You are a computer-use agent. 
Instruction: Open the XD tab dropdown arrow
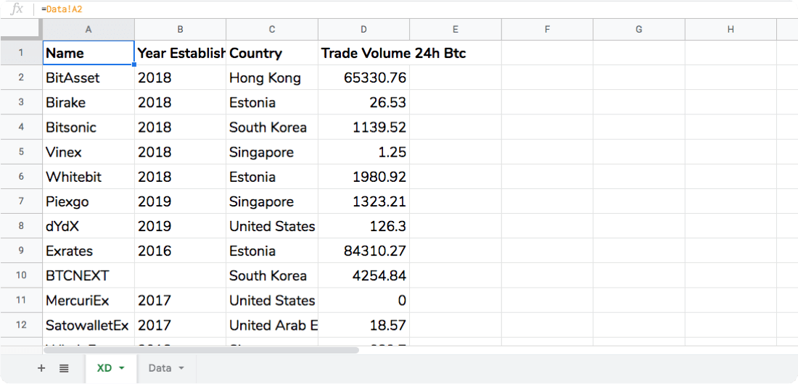(x=121, y=368)
